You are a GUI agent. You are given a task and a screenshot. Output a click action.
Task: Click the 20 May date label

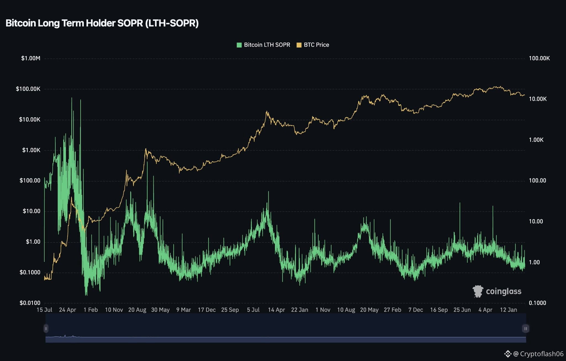pyautogui.click(x=369, y=310)
